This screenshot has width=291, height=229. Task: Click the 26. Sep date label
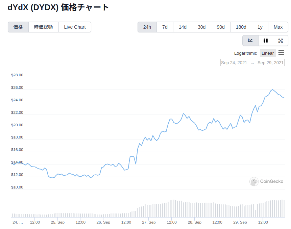click(103, 222)
